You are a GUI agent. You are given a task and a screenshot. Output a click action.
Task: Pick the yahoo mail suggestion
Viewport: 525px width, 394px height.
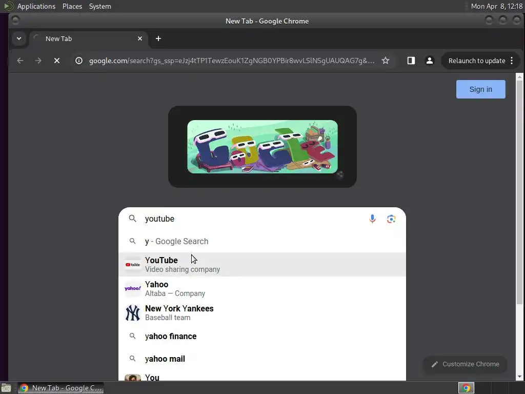(x=262, y=359)
